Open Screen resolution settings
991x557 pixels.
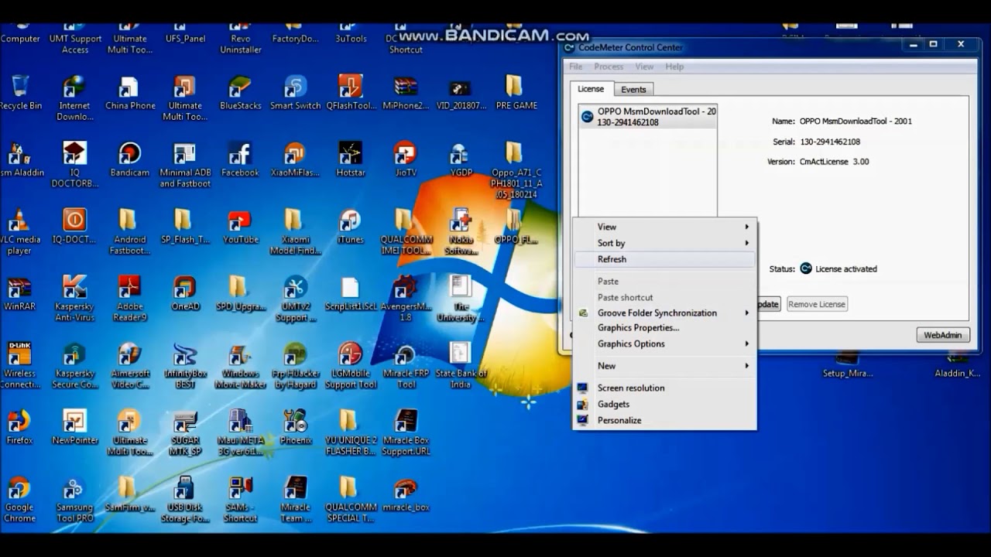664,388
